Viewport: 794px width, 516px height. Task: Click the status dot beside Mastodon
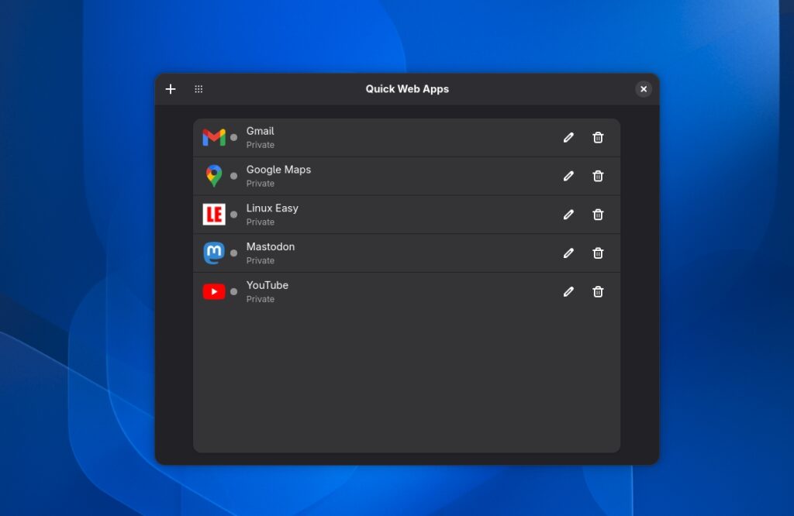233,253
